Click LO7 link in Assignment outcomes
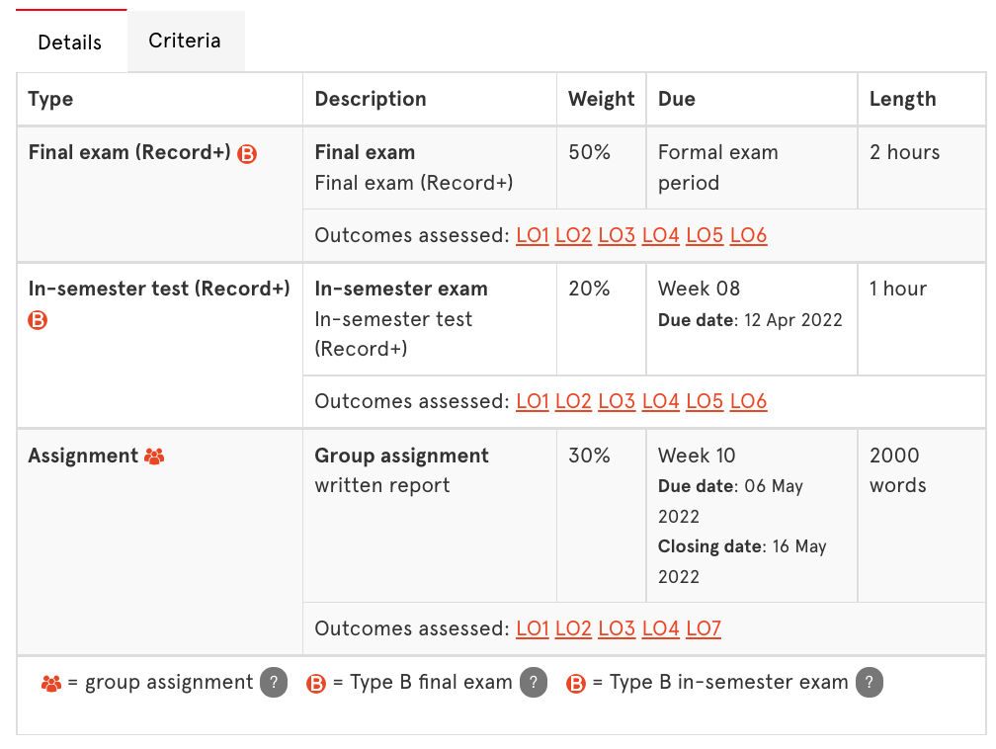The height and width of the screenshot is (749, 996). [704, 628]
